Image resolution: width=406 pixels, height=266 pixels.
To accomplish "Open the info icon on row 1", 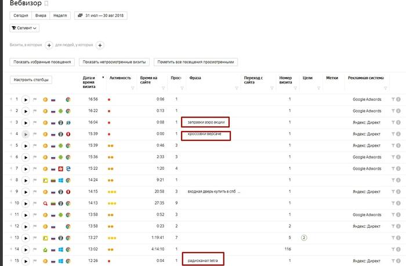I will pos(398,99).
